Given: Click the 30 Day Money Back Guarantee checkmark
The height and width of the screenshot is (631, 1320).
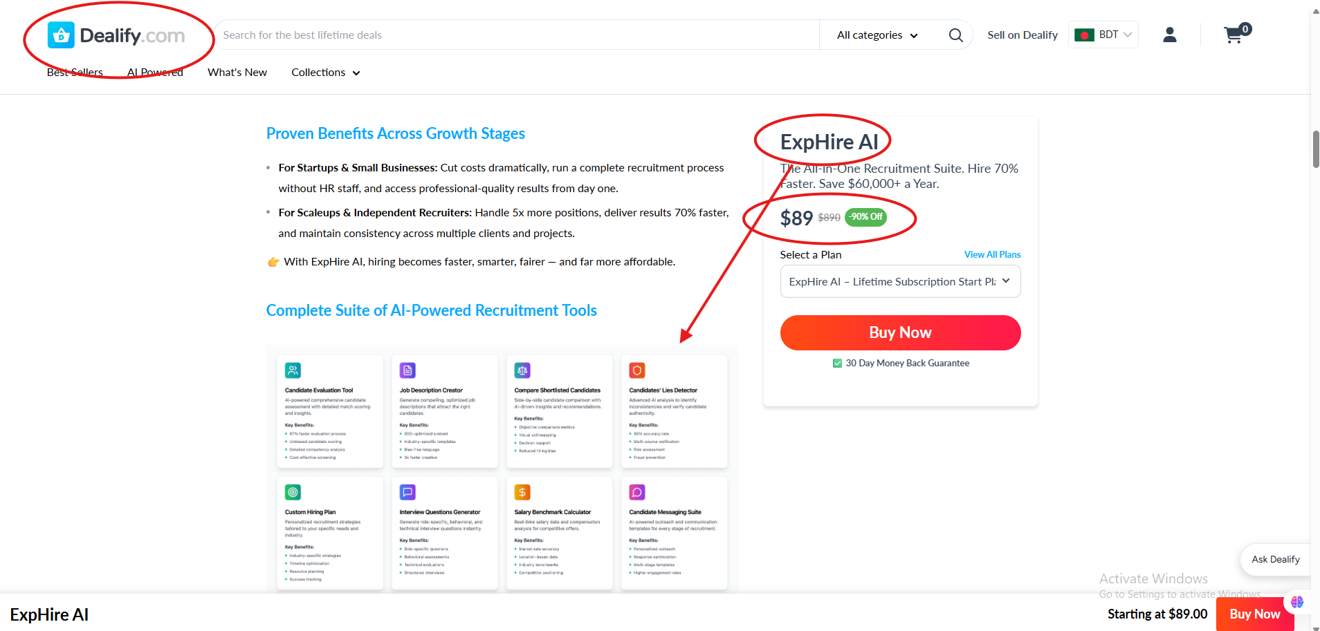Looking at the screenshot, I should click(x=836, y=363).
